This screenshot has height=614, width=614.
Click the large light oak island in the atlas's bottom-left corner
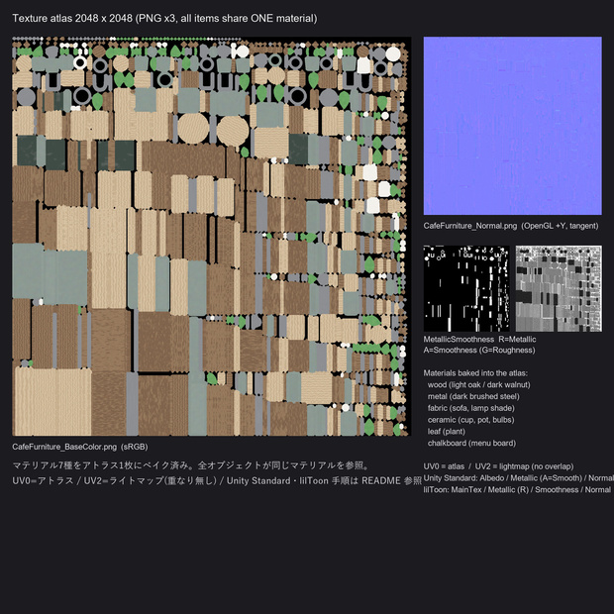tap(52, 402)
